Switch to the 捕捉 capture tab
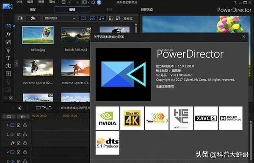The height and width of the screenshot is (163, 254). point(33,10)
